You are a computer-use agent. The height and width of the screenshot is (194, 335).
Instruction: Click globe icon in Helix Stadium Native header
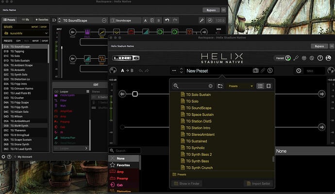pyautogui.click(x=328, y=58)
